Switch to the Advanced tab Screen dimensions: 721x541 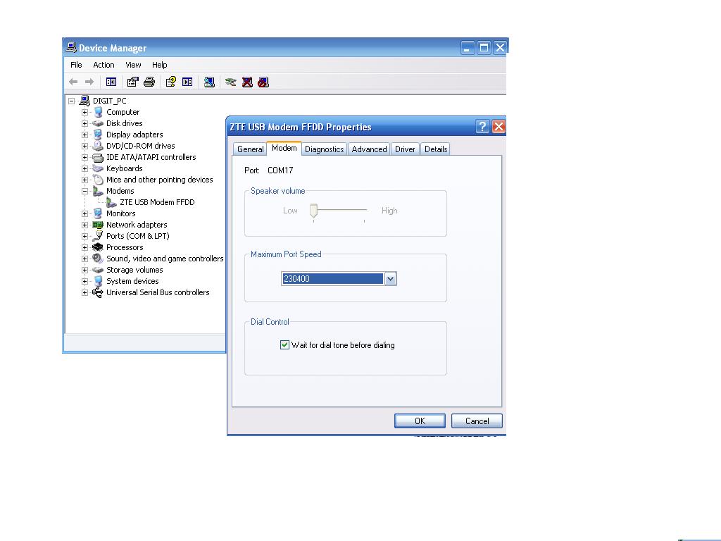tap(369, 149)
